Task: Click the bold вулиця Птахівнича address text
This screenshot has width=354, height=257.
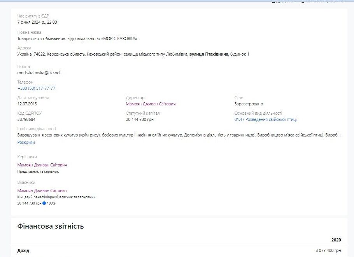Action: point(209,54)
